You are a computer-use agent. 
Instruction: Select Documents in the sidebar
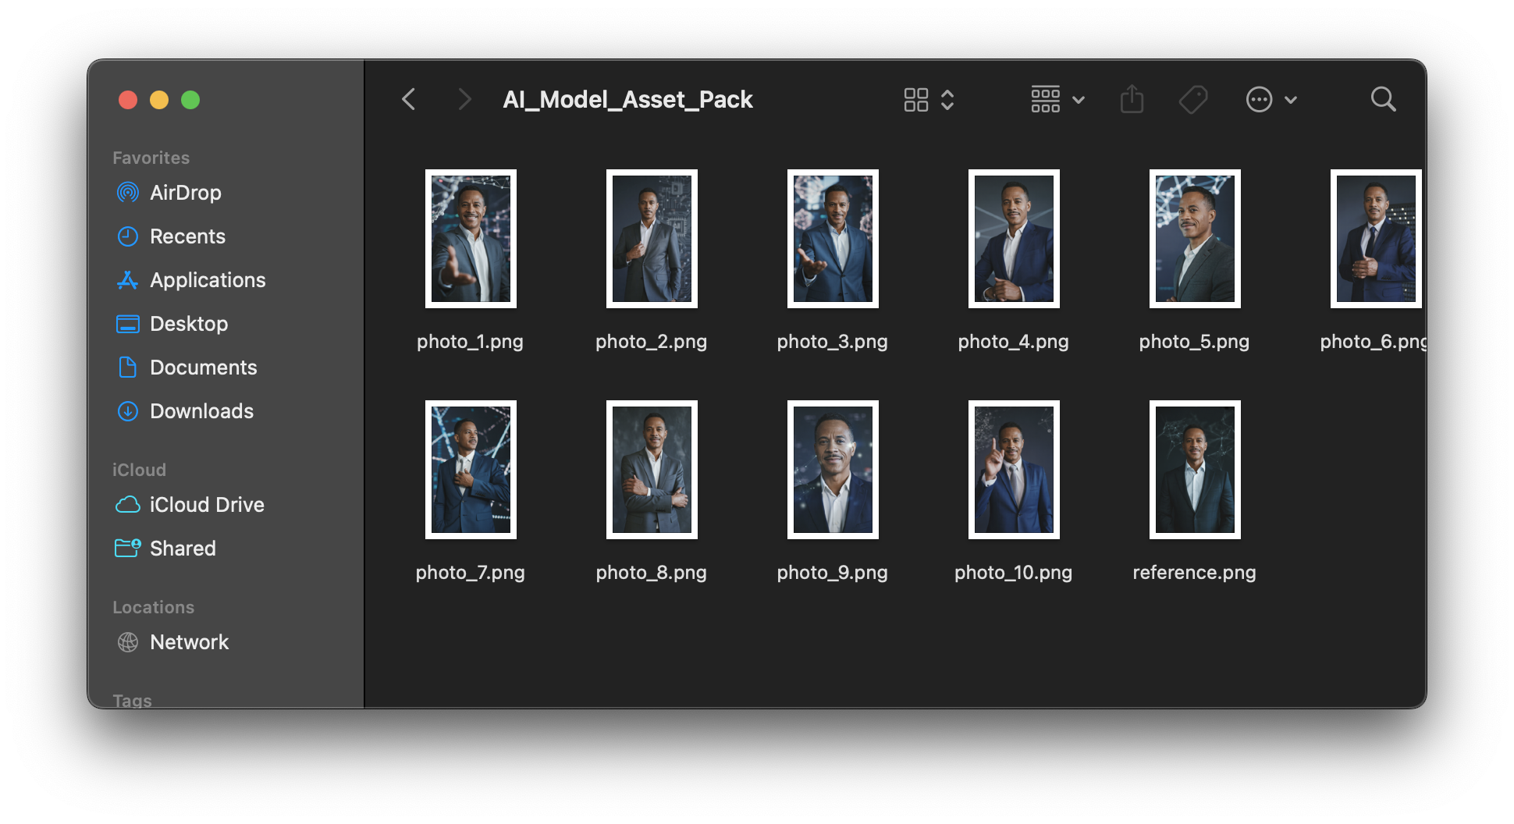pos(203,368)
